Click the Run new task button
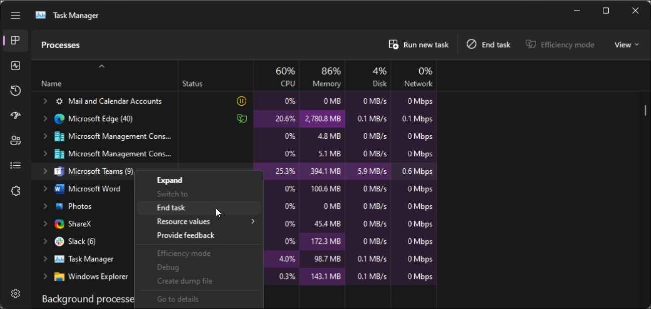 [x=419, y=45]
